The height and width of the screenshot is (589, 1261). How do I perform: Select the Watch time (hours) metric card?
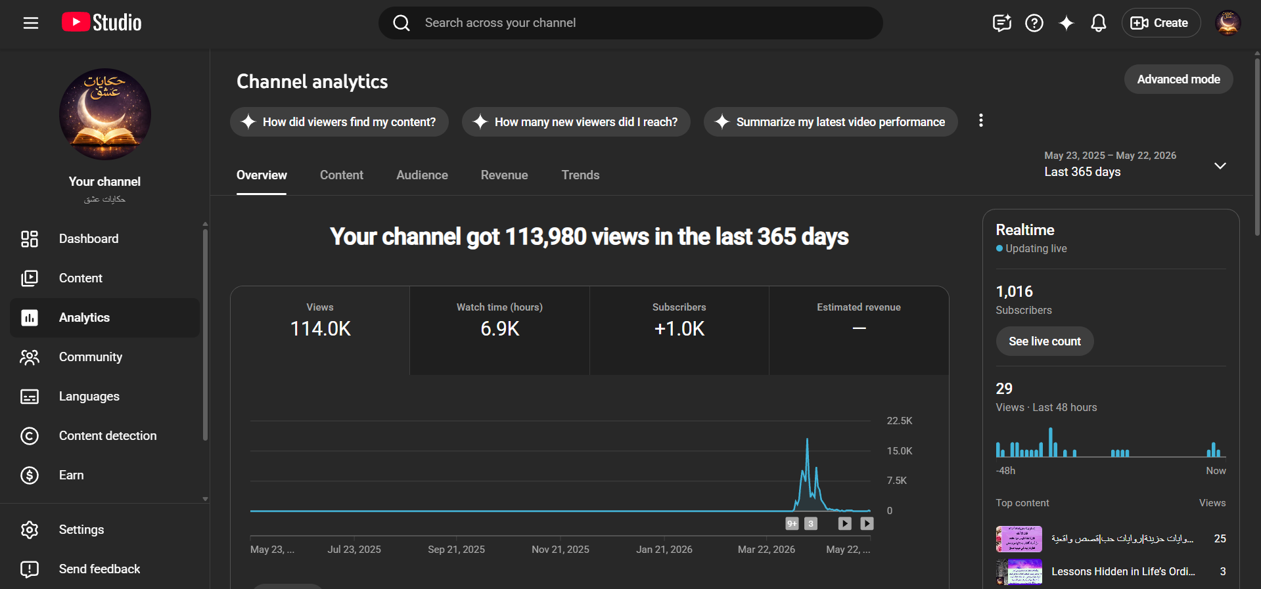pos(499,330)
